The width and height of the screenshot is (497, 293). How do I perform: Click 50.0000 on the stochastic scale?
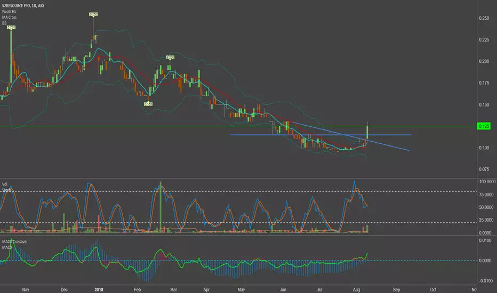pyautogui.click(x=486, y=207)
